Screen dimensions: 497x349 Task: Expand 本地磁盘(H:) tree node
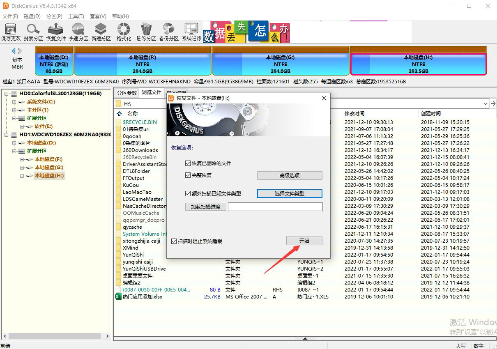coord(22,176)
